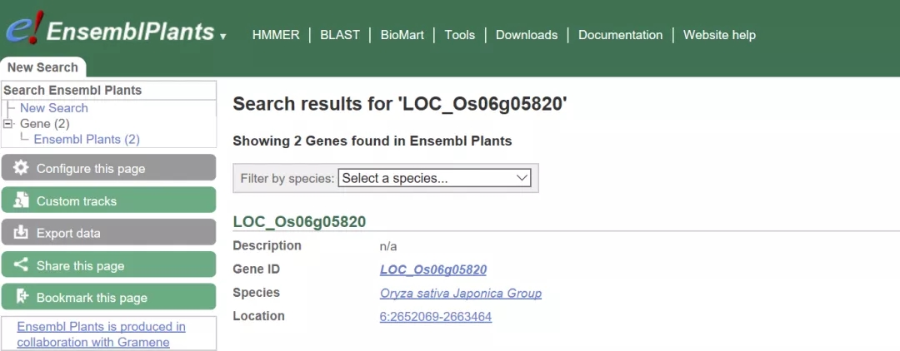Click the gear icon beside Configure this page

[22, 168]
